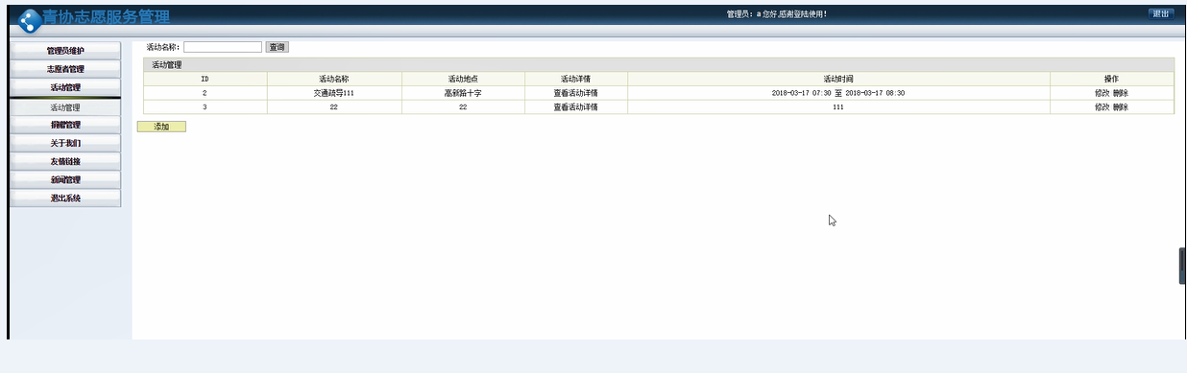Click the ID column header
1187x373 pixels.
point(205,79)
